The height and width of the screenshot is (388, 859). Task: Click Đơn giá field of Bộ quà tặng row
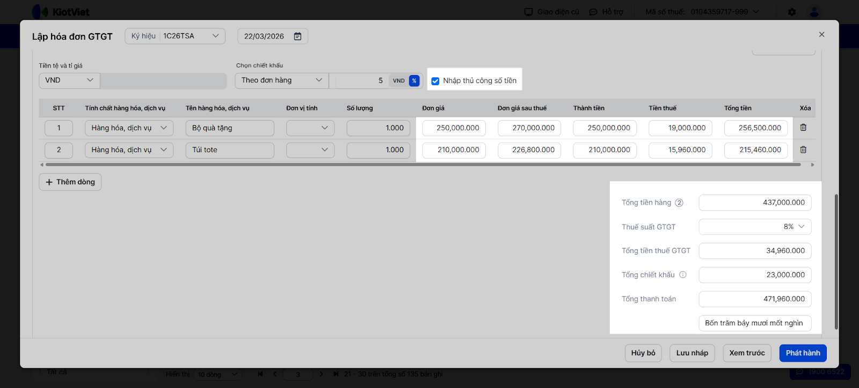(454, 128)
